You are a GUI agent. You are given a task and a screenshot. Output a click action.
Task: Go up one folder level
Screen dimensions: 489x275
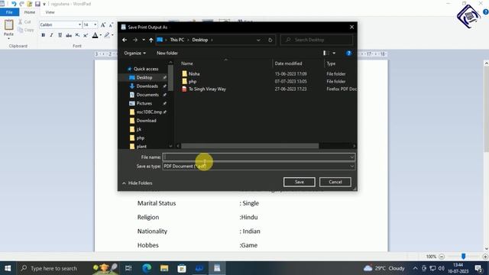(151, 40)
